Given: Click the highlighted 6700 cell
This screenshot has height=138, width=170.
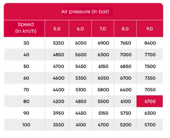Looking at the screenshot, I should [150, 101].
